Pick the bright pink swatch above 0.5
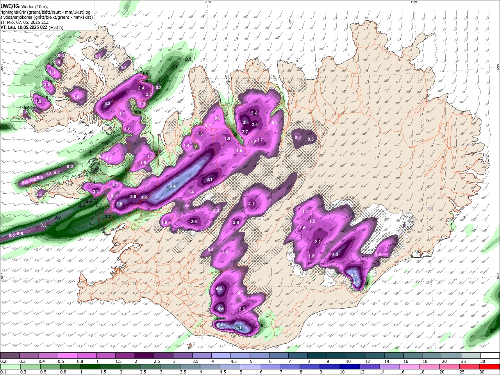 click(x=67, y=356)
